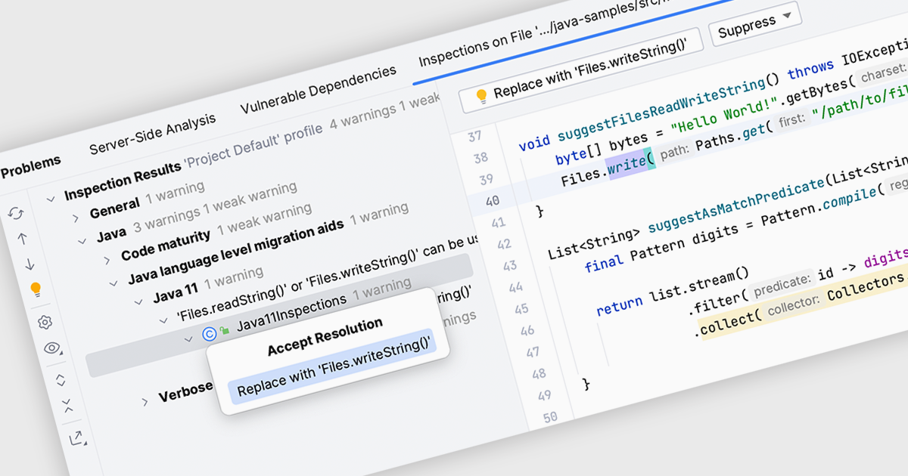Open the inspection settings gear icon

pyautogui.click(x=45, y=323)
